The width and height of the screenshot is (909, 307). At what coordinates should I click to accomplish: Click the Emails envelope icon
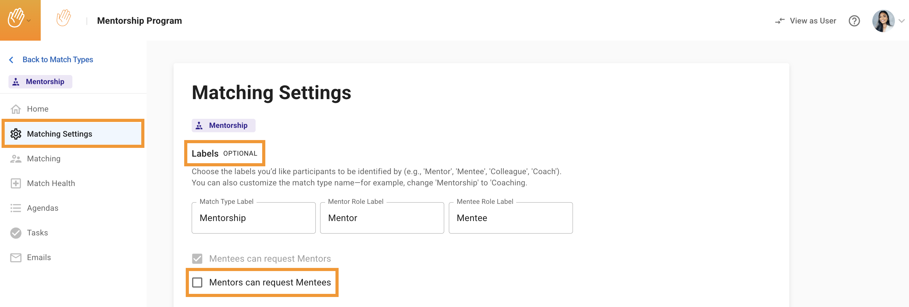[16, 258]
